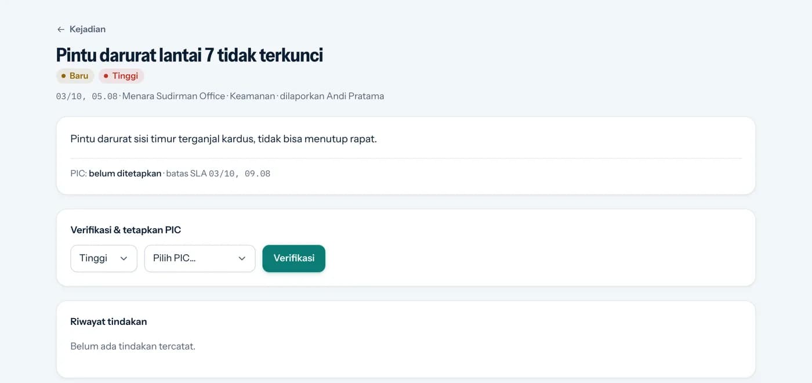Click Belum ada tindakan tercatat text
The width and height of the screenshot is (812, 383).
point(133,346)
